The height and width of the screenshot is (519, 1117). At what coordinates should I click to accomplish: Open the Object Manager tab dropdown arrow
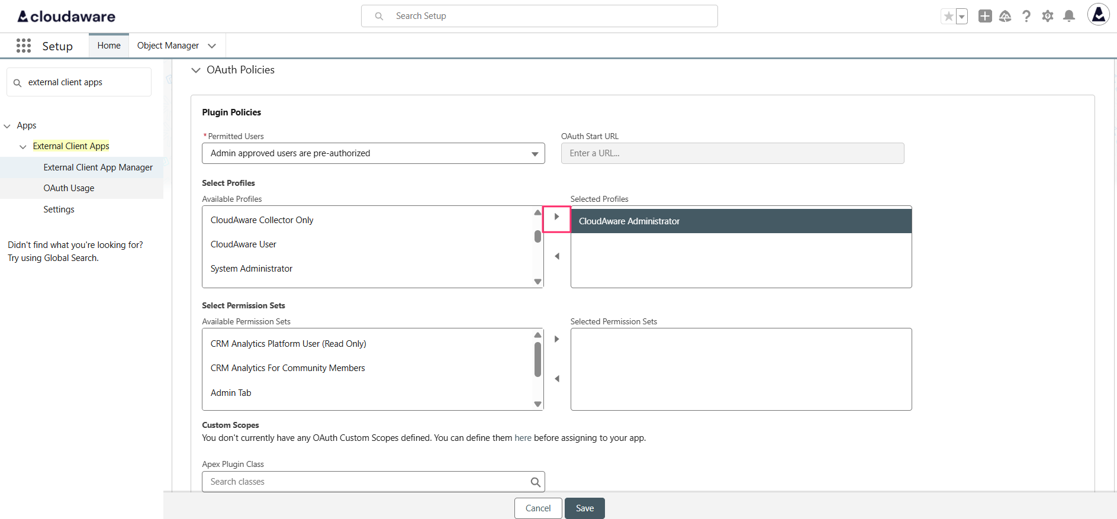[x=212, y=46]
